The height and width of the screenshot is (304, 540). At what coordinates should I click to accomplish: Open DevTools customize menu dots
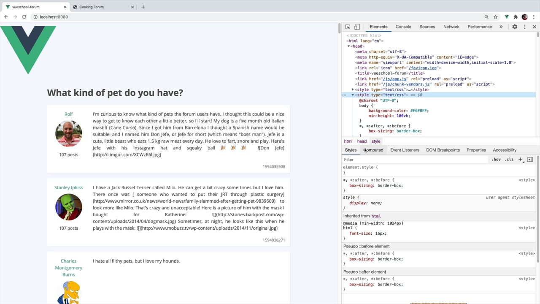pyautogui.click(x=525, y=27)
